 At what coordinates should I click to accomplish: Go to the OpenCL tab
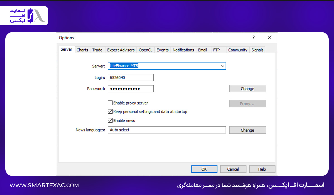(146, 50)
